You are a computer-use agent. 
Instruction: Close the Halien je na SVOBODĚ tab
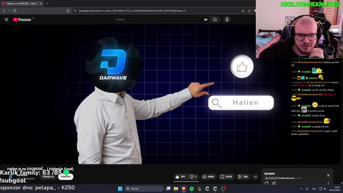tap(41, 3)
